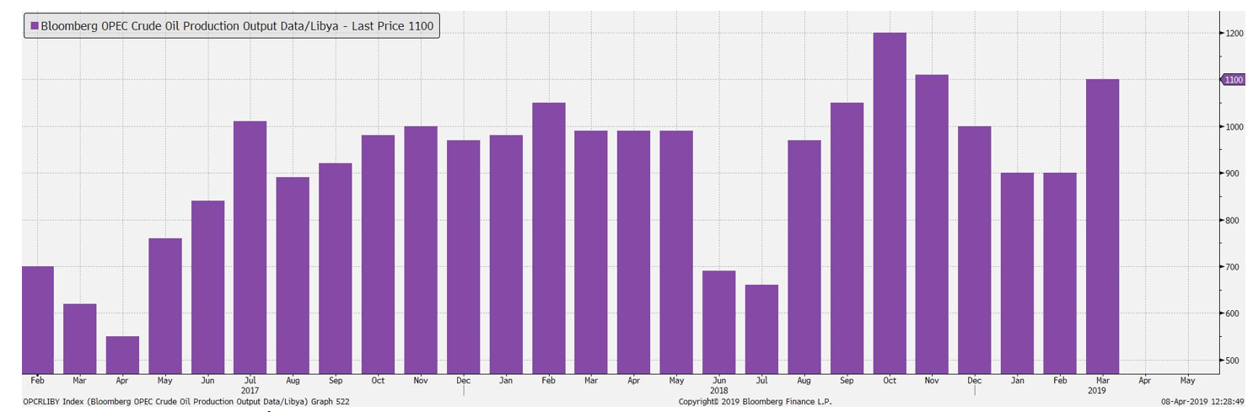Click the purple legend color swatch
Screen dimensions: 1253x412
34,26
